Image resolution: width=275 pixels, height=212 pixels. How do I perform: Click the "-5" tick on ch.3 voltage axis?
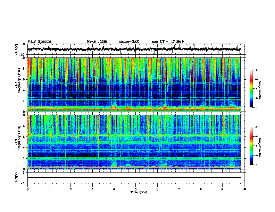pyautogui.click(x=23, y=183)
